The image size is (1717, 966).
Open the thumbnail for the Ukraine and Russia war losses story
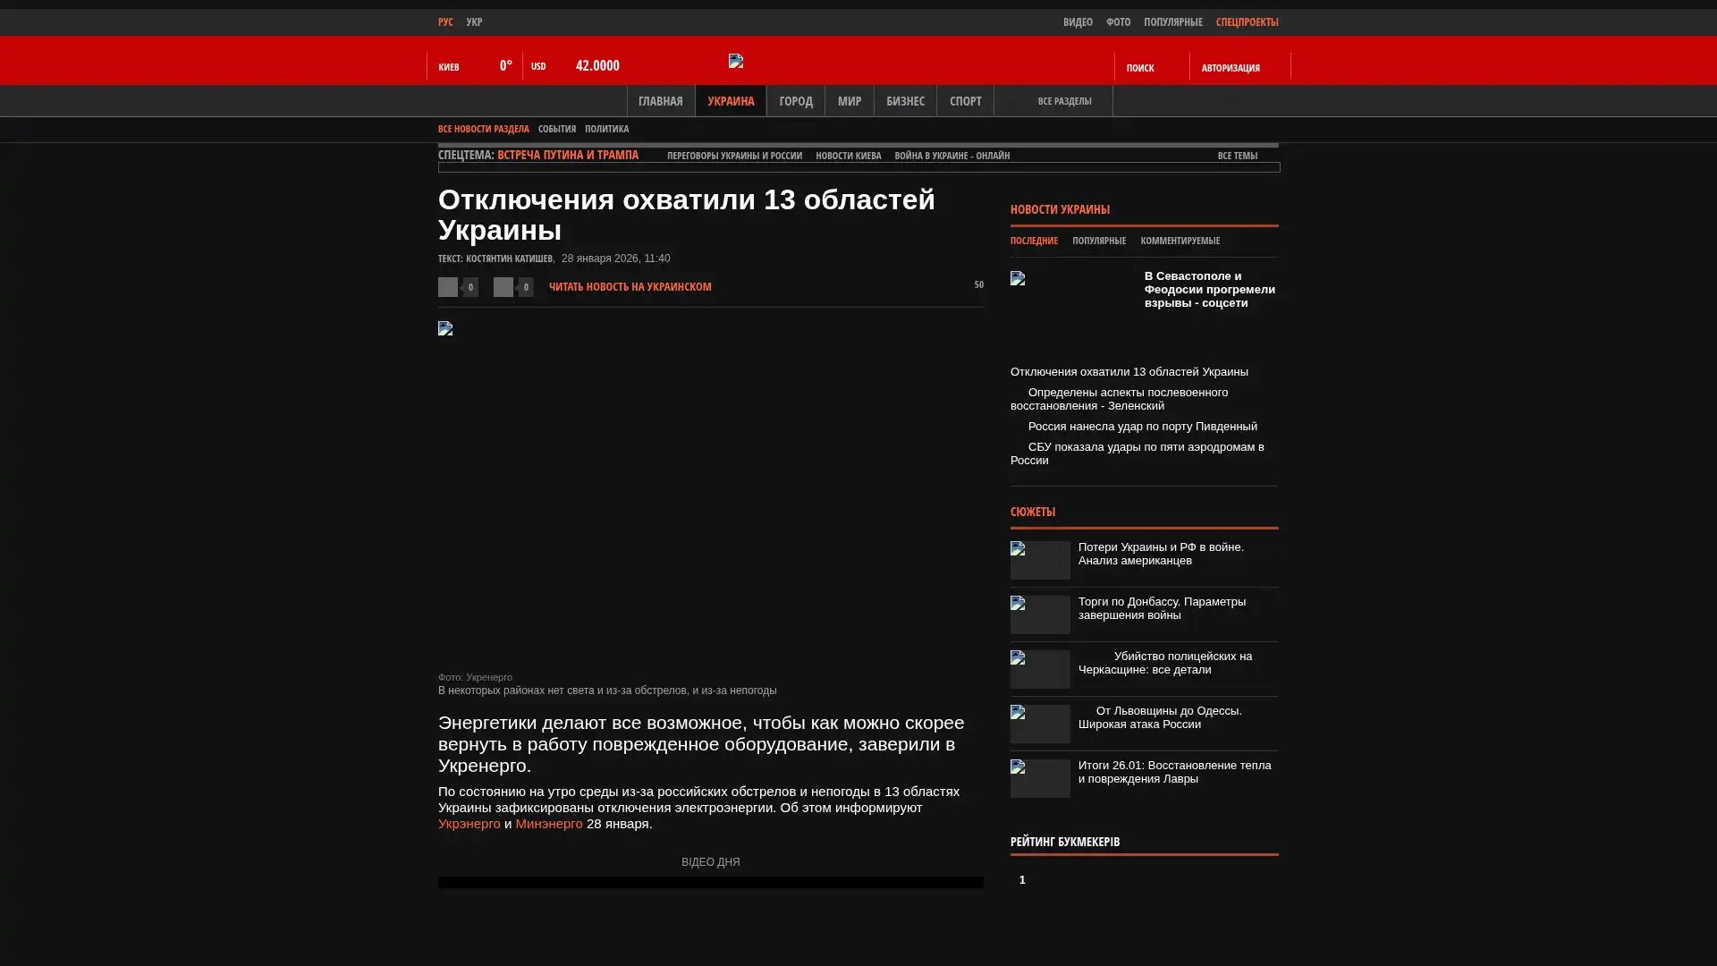(x=1040, y=560)
